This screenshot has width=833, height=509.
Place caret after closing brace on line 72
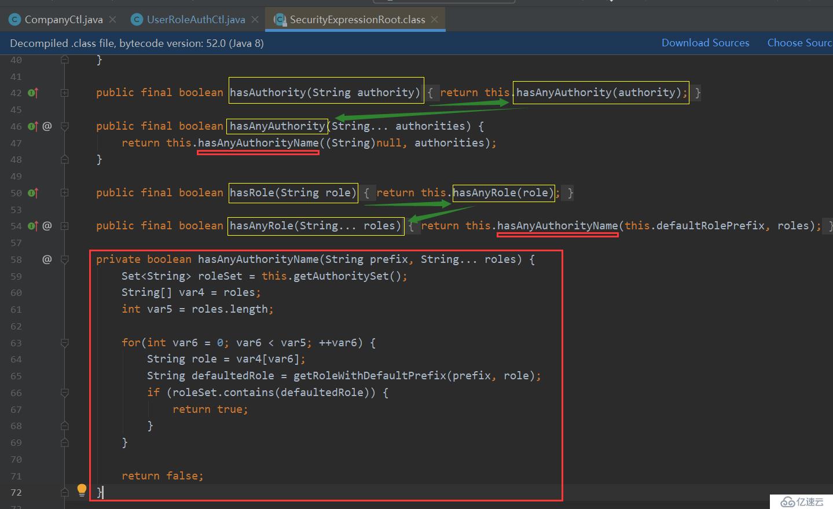103,492
